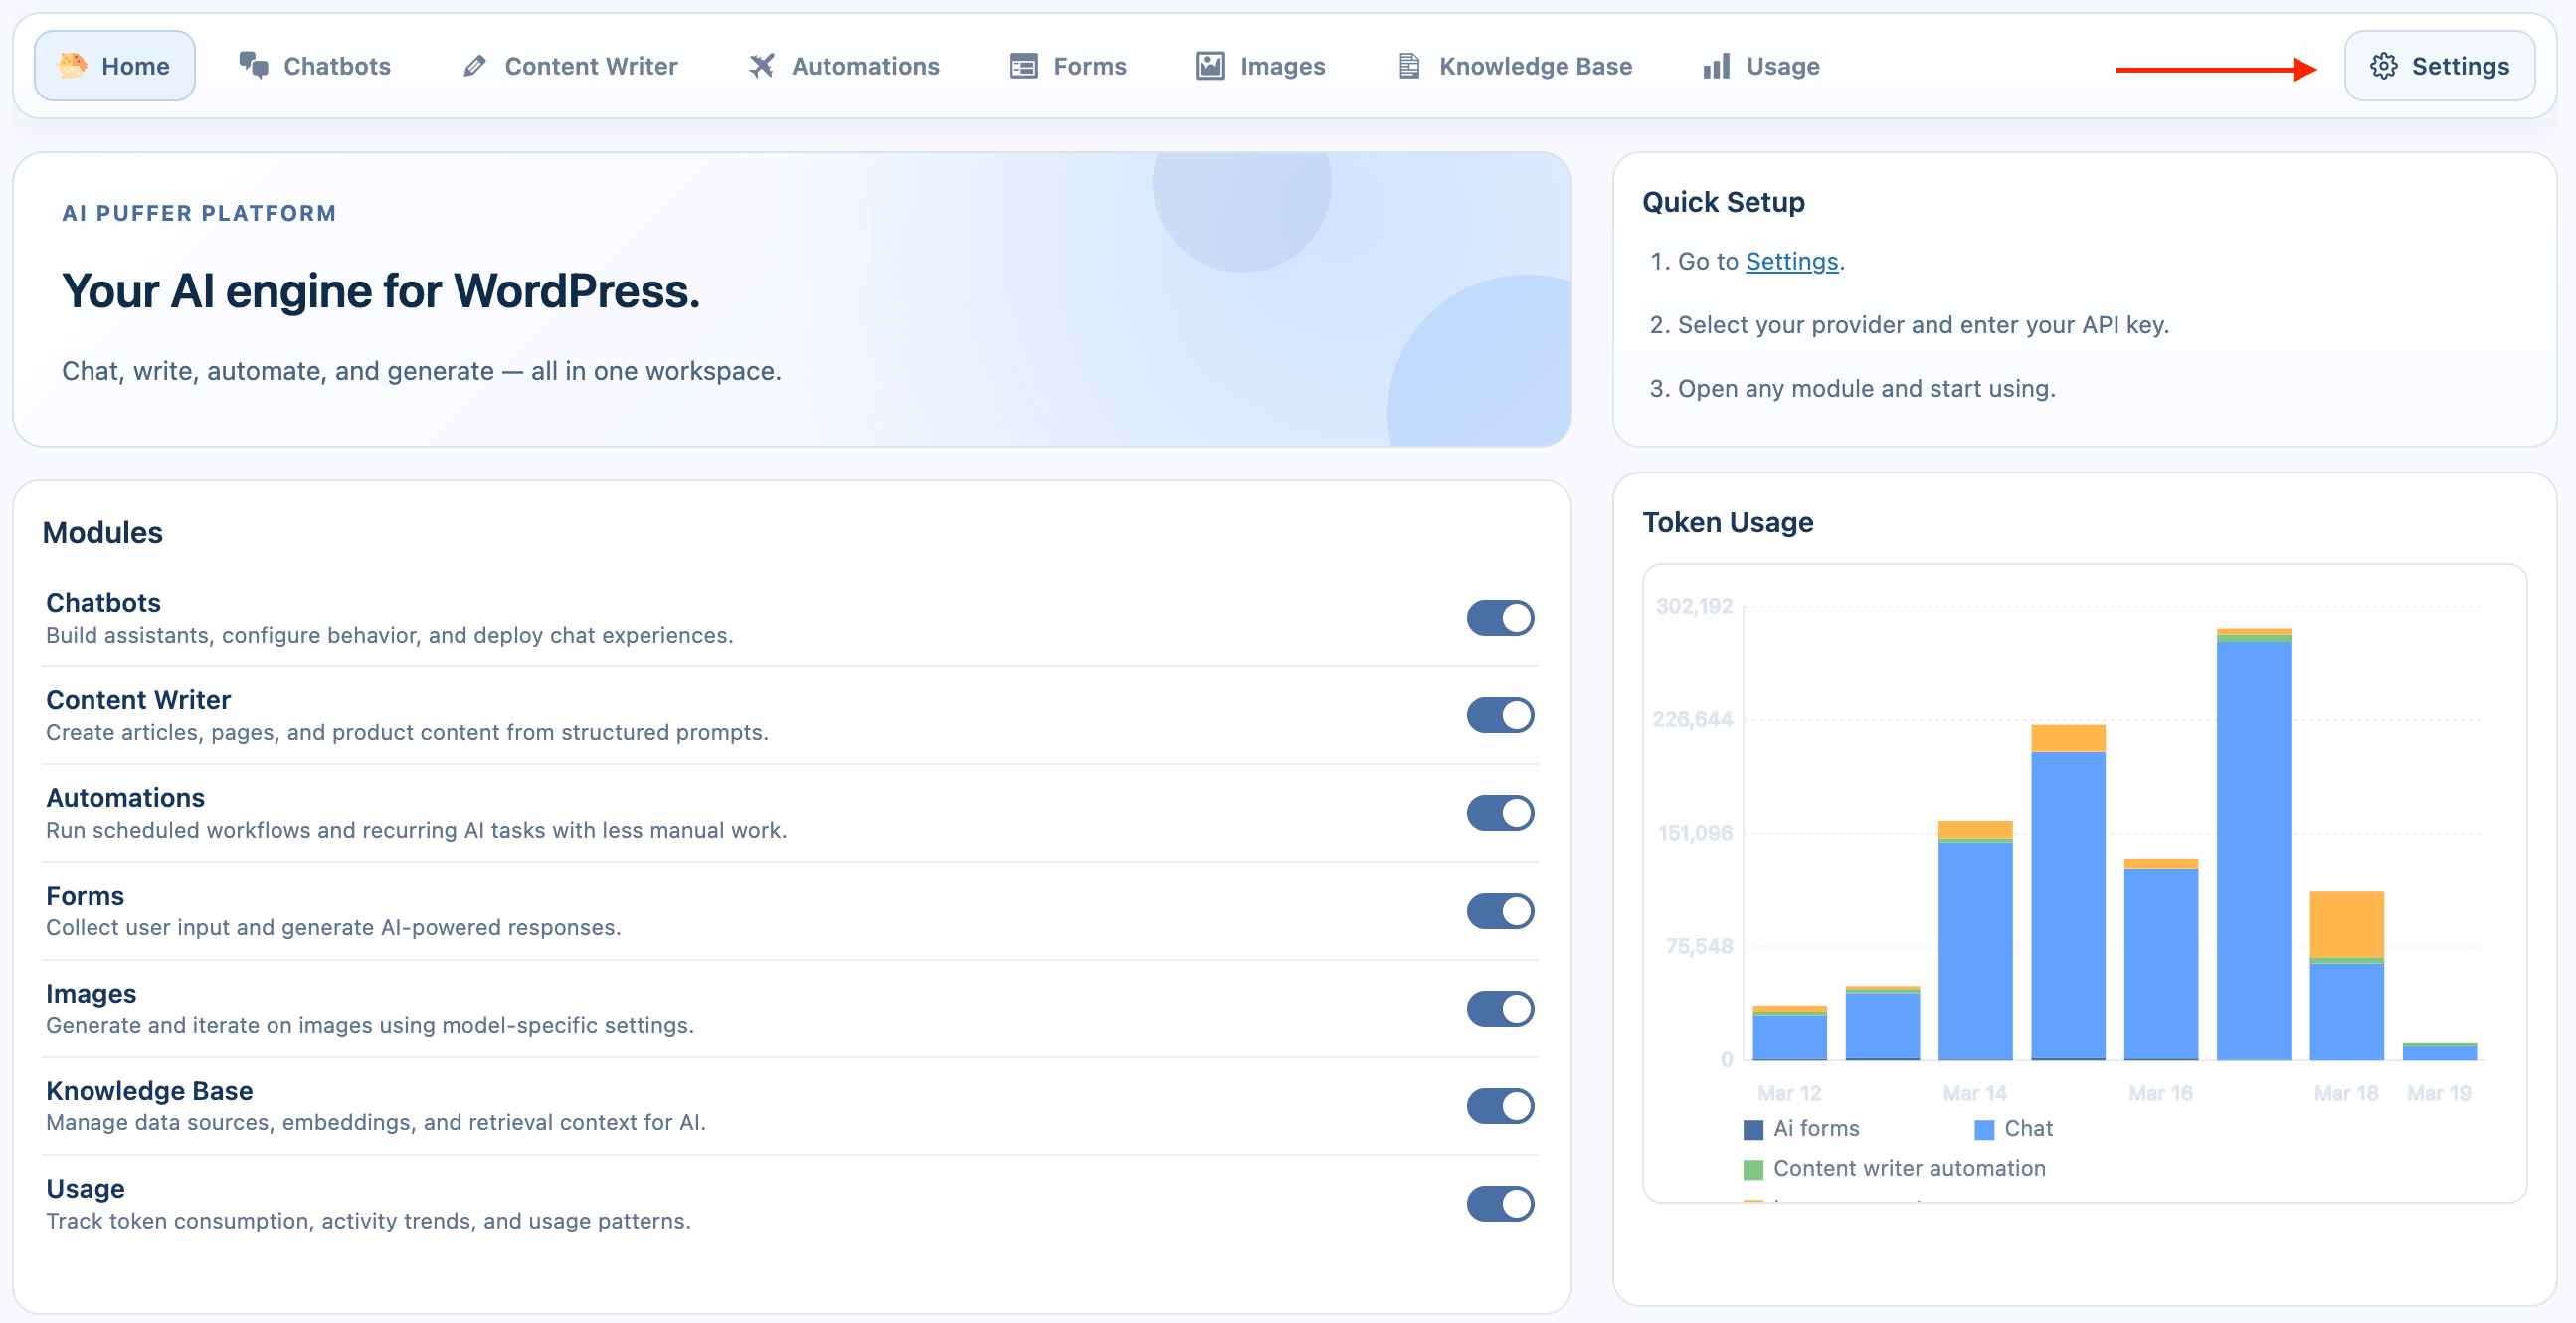Toggle the Automations module switch
This screenshot has height=1323, width=2576.
(x=1499, y=813)
